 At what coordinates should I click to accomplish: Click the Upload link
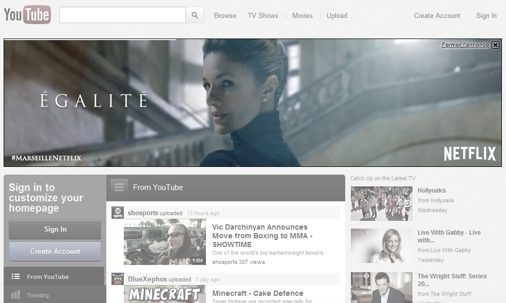tap(336, 15)
